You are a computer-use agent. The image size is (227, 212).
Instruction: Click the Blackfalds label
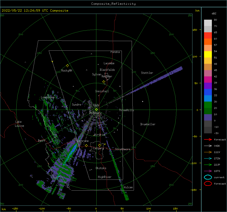coord(107,70)
